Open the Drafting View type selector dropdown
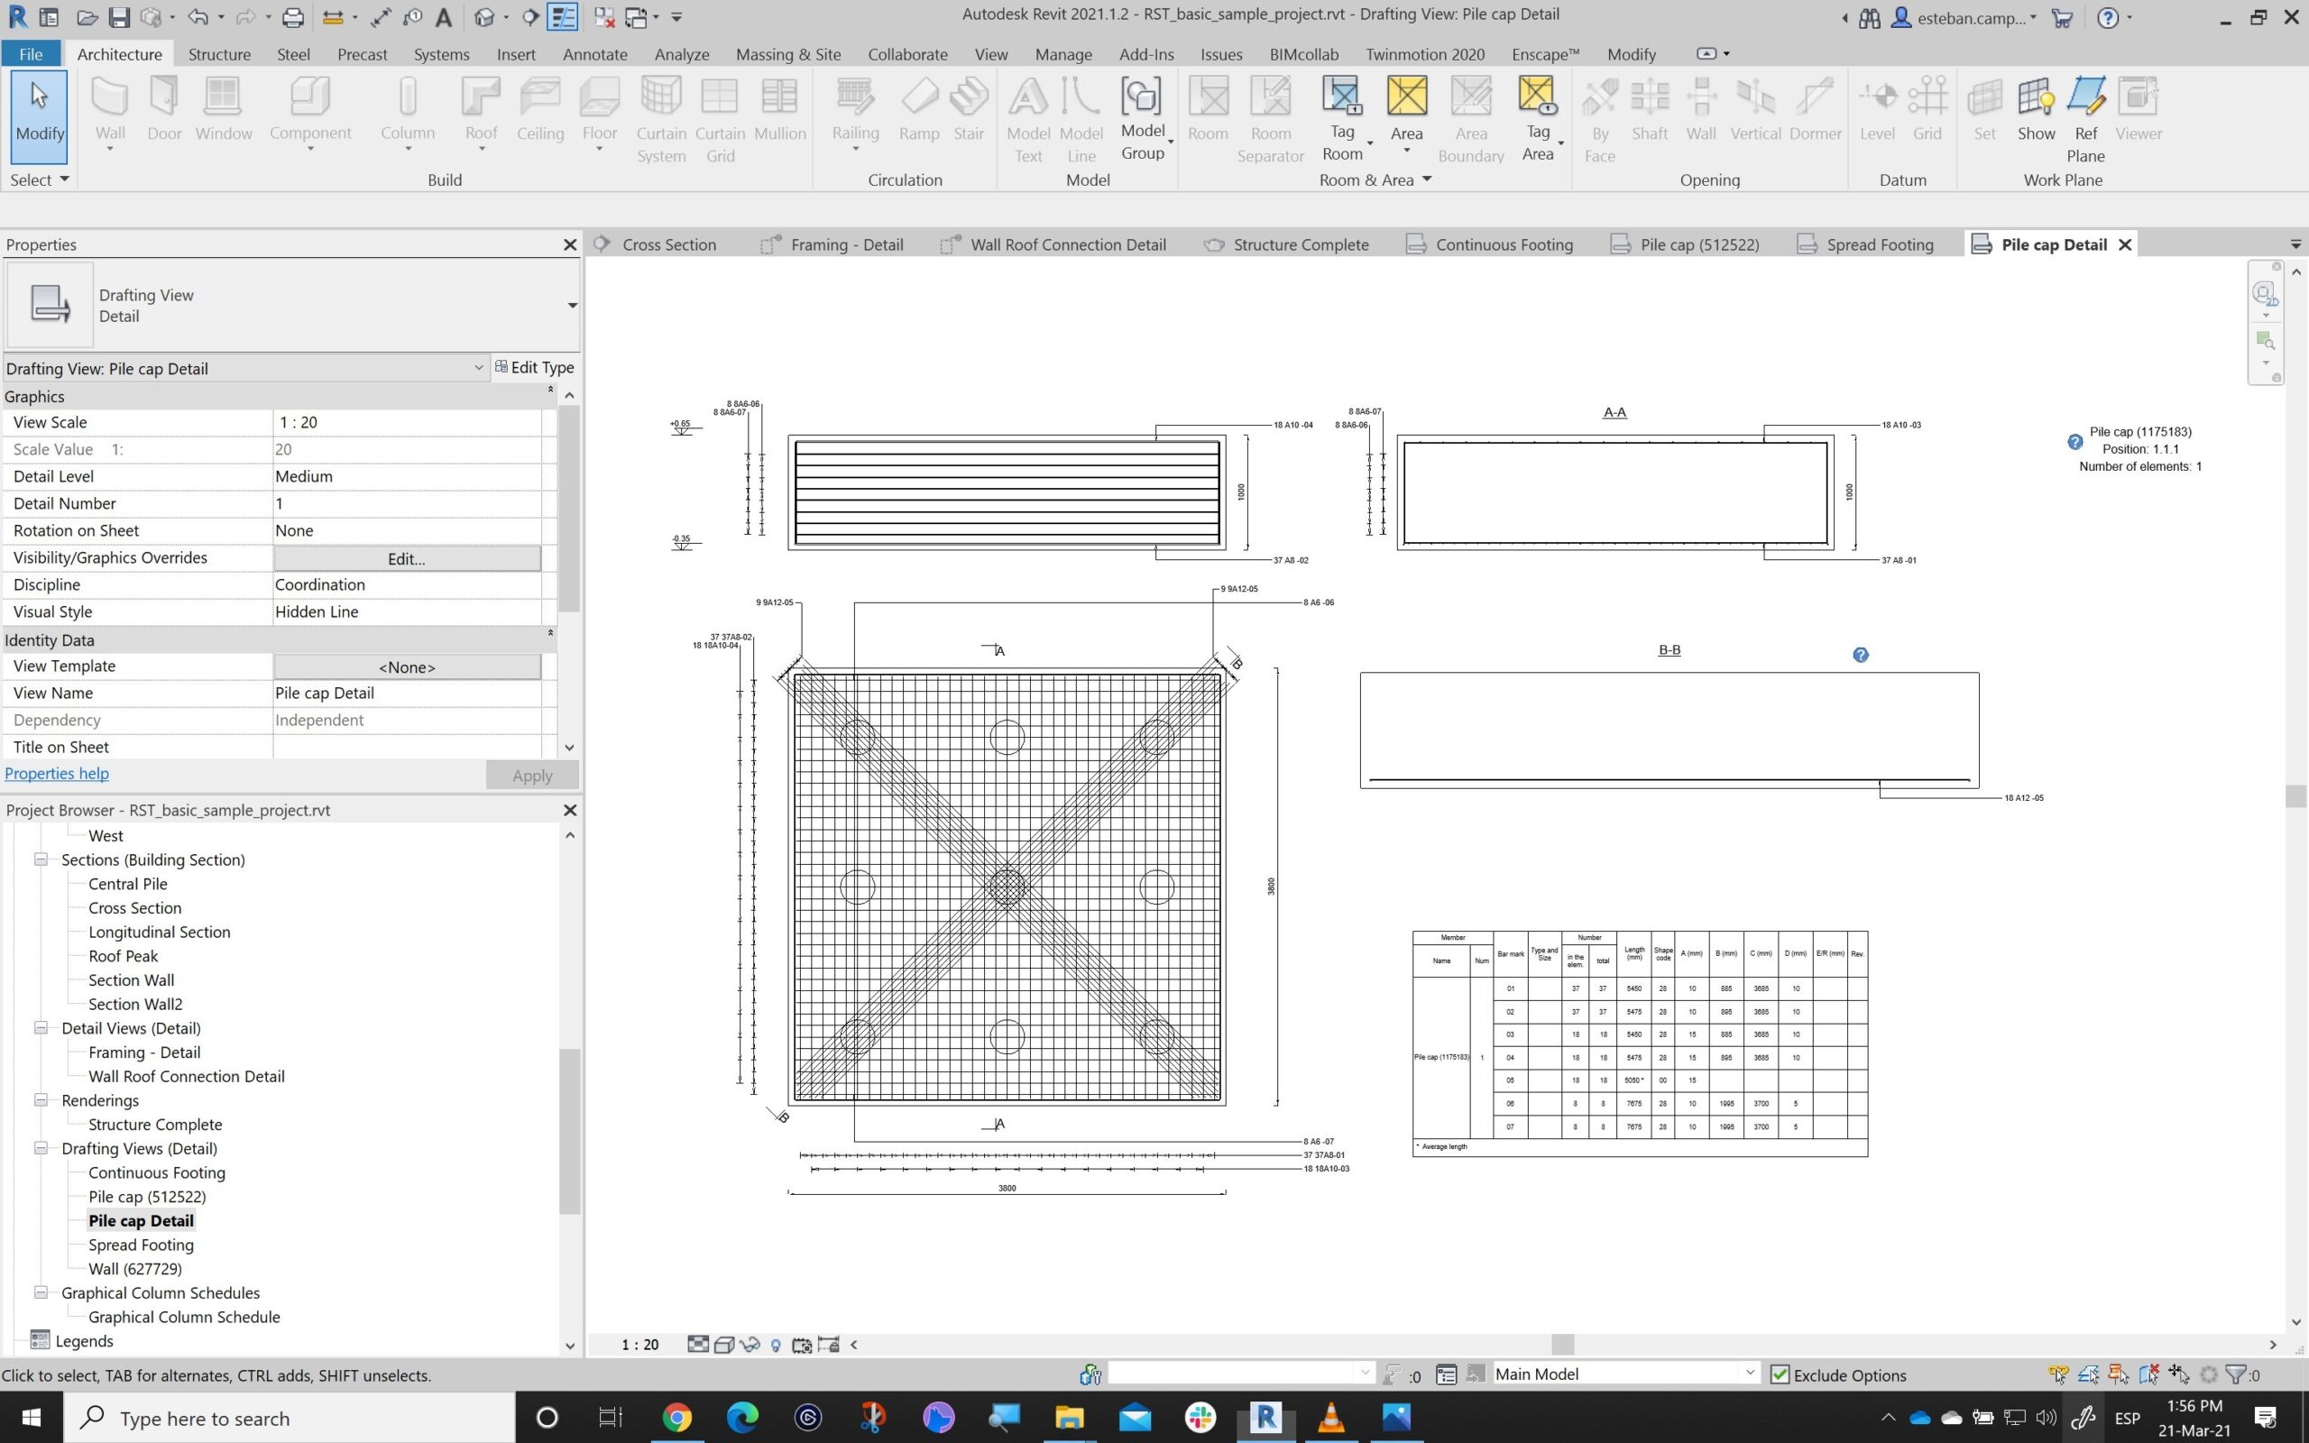This screenshot has height=1443, width=2309. 572,306
